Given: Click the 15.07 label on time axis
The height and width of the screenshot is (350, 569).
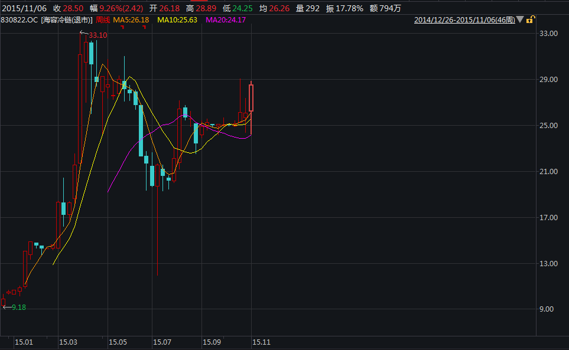Looking at the screenshot, I should [x=162, y=342].
